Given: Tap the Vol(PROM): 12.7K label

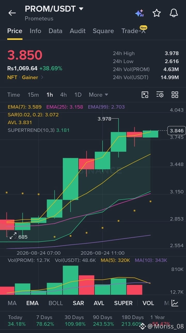Looking at the screenshot, I should [x=29, y=260].
